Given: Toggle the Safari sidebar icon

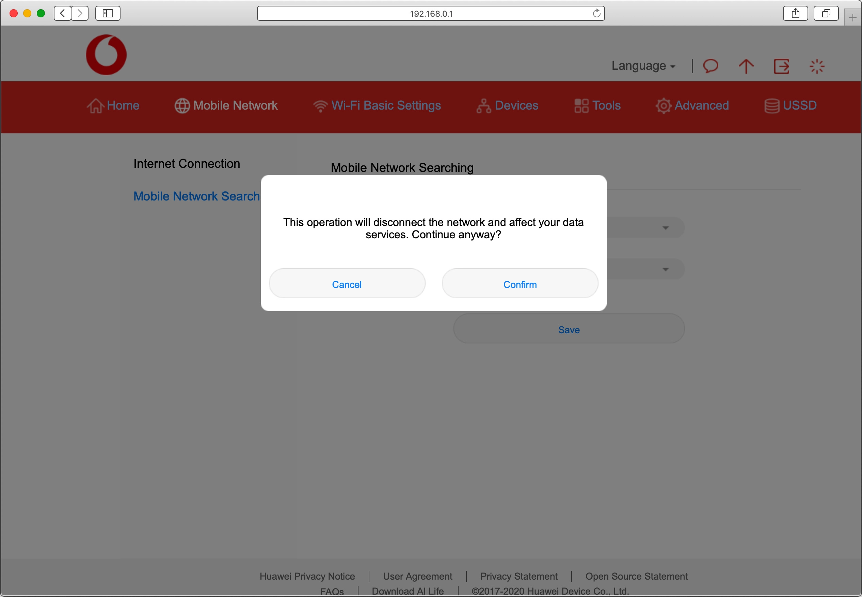Looking at the screenshot, I should 108,14.
